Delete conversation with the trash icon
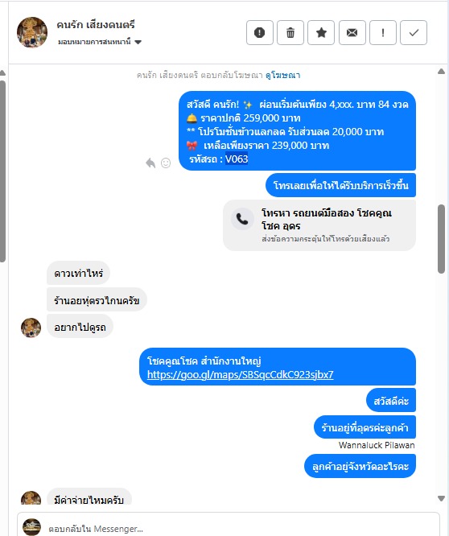The height and width of the screenshot is (536, 449). pos(290,32)
